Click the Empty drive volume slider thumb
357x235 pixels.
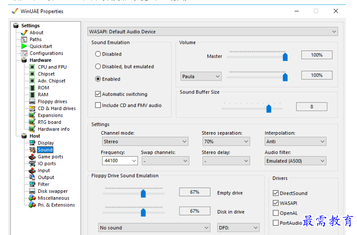coord(143,194)
